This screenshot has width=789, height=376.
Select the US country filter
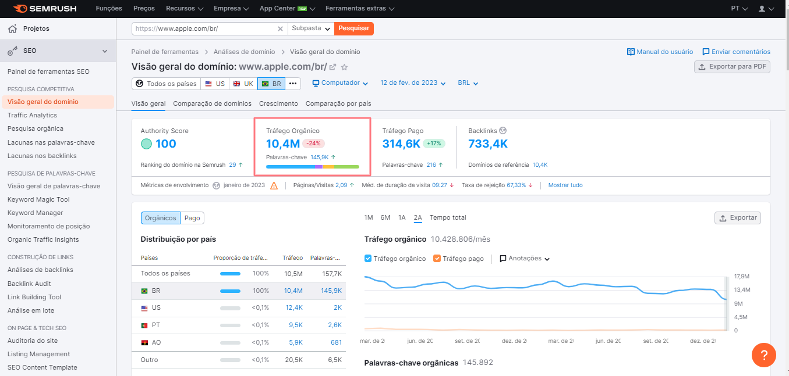pos(215,84)
